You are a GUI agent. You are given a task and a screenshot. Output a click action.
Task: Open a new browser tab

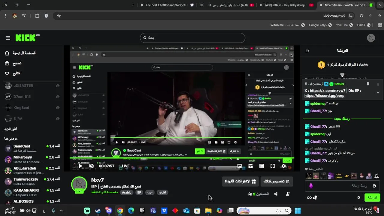tap(133, 5)
